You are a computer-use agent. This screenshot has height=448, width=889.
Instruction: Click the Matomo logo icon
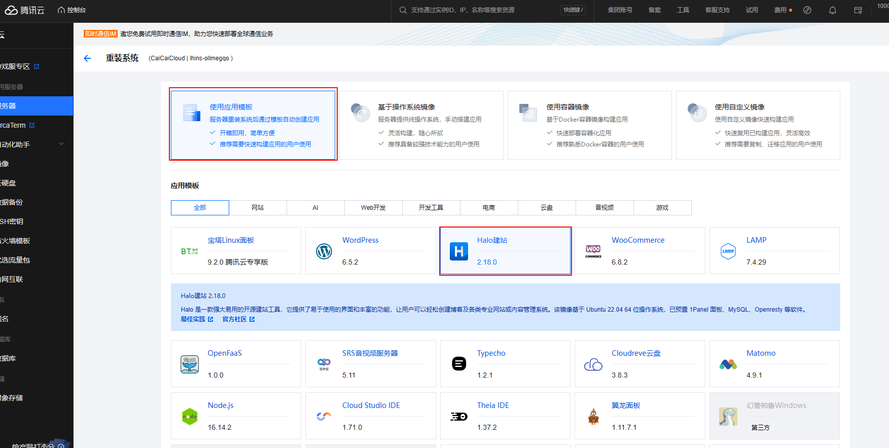coord(728,364)
